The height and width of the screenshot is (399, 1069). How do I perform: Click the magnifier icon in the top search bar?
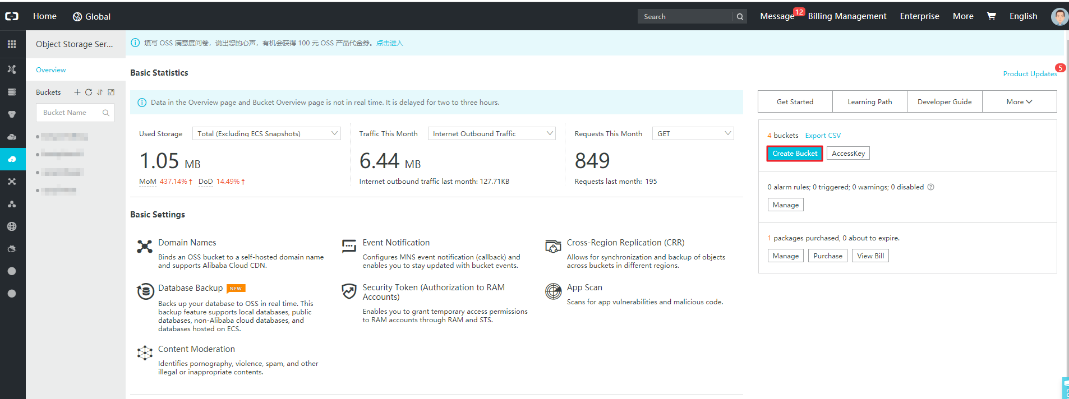point(740,17)
